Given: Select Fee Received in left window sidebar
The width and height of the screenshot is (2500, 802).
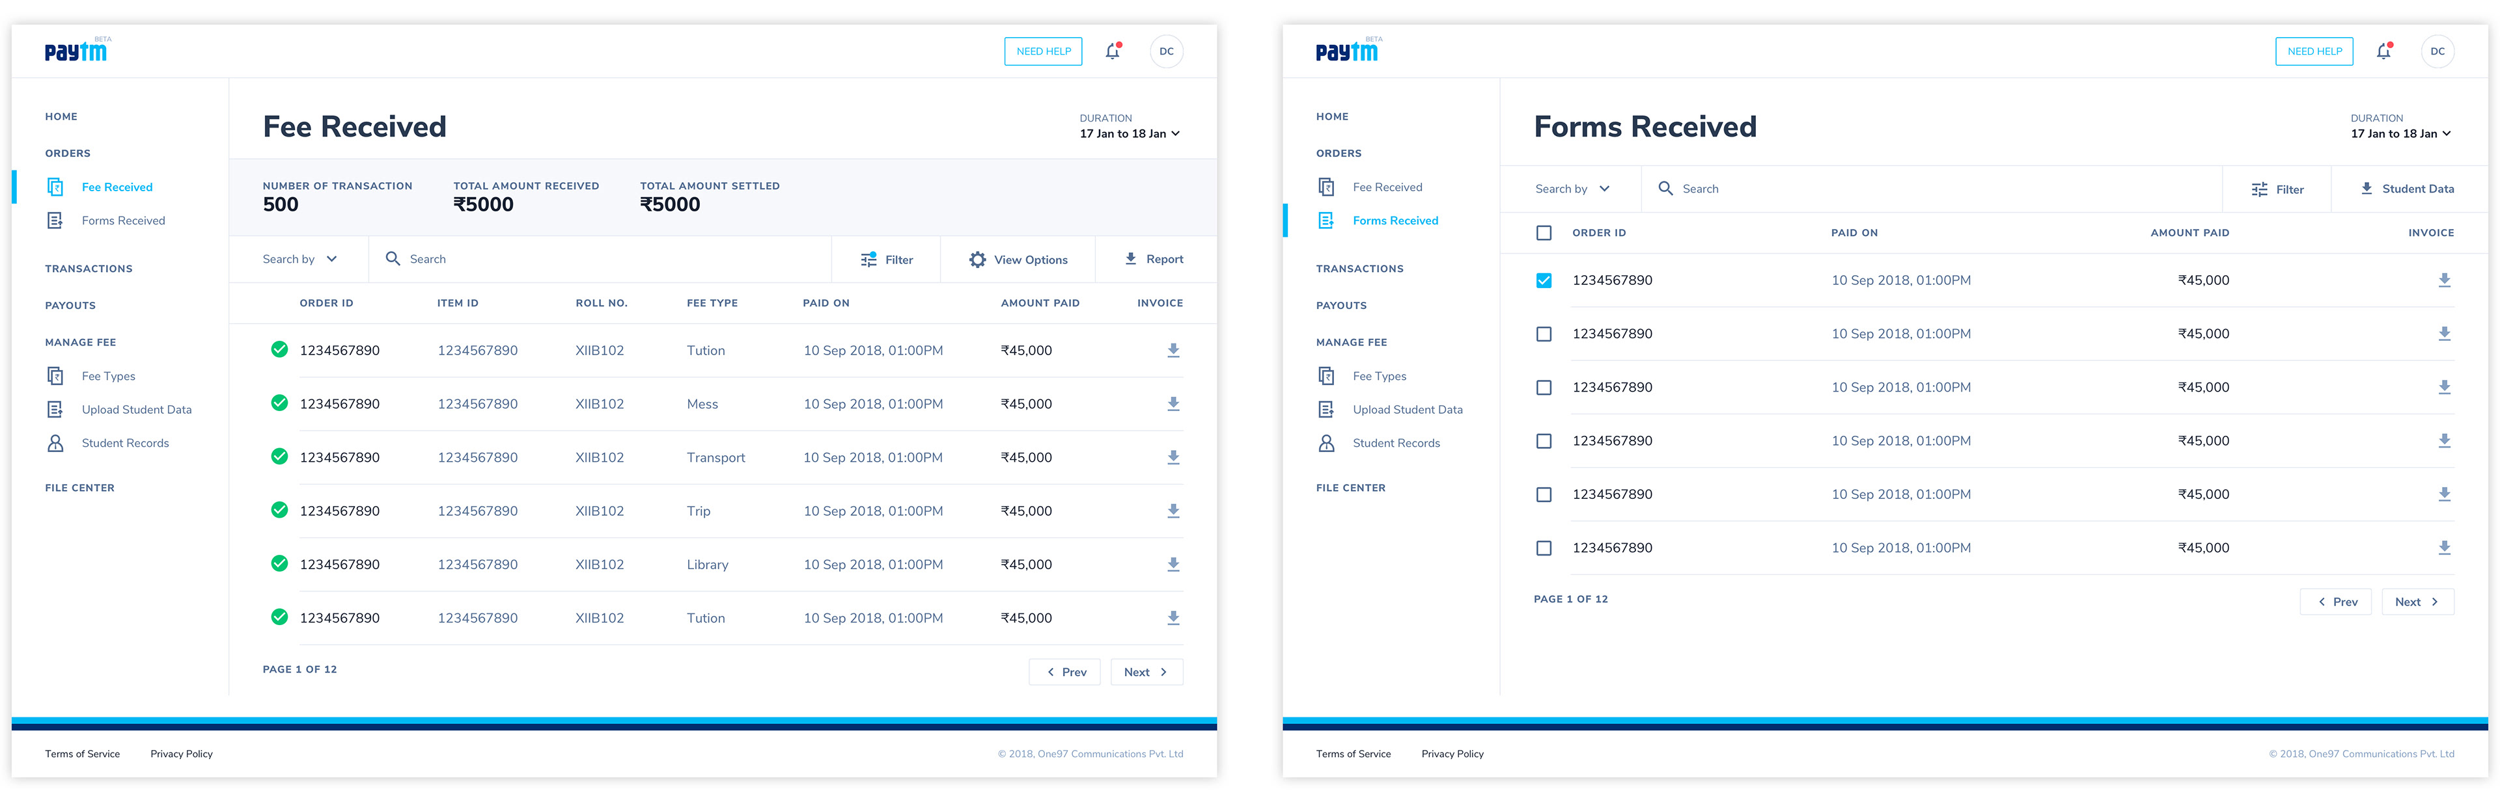Looking at the screenshot, I should tap(117, 187).
